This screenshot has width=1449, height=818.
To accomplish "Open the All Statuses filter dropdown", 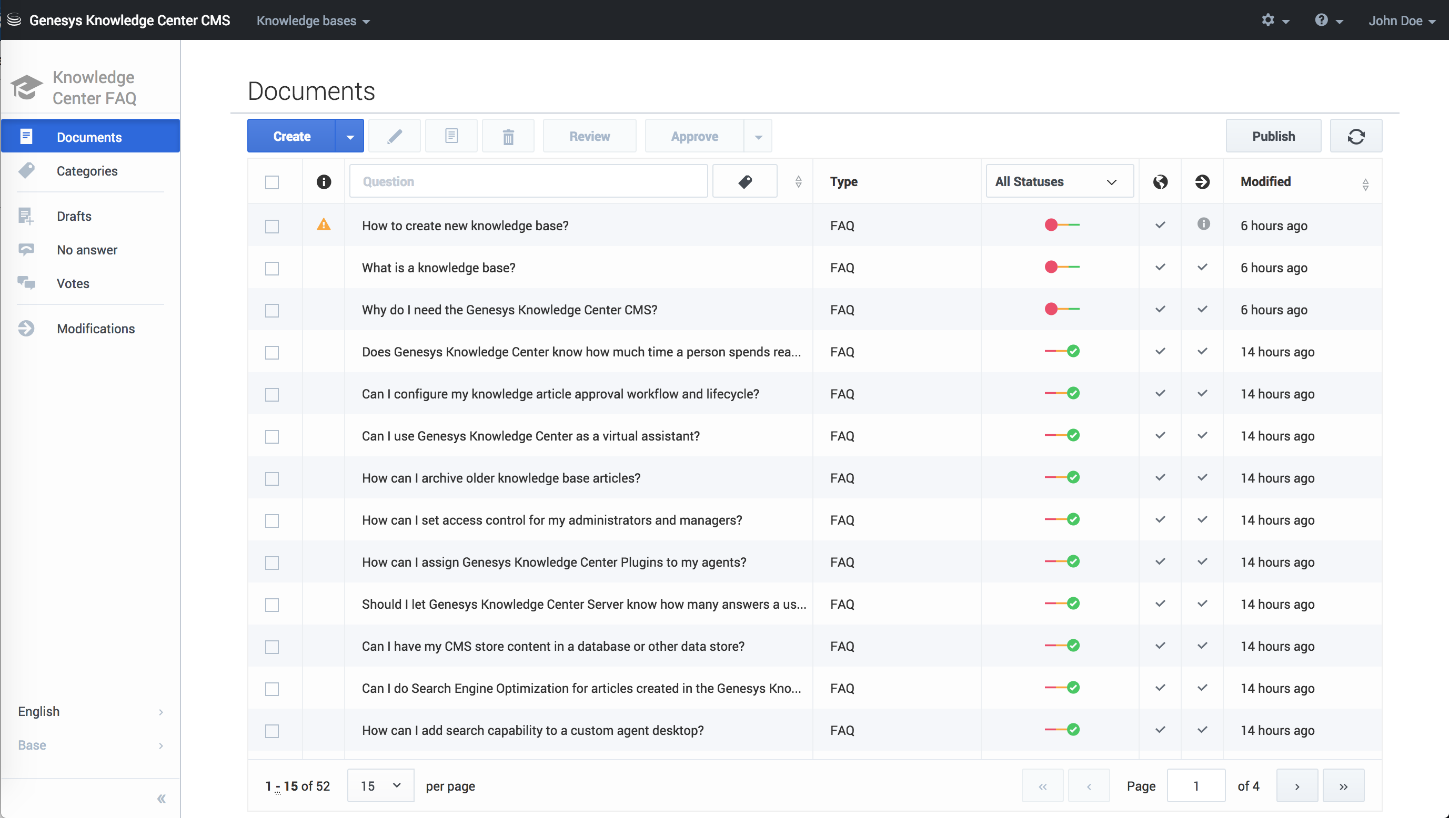I will pyautogui.click(x=1059, y=181).
